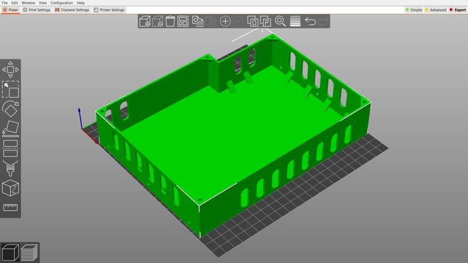Open search with the magnifier icon
This screenshot has height=263, width=468.
pyautogui.click(x=280, y=22)
